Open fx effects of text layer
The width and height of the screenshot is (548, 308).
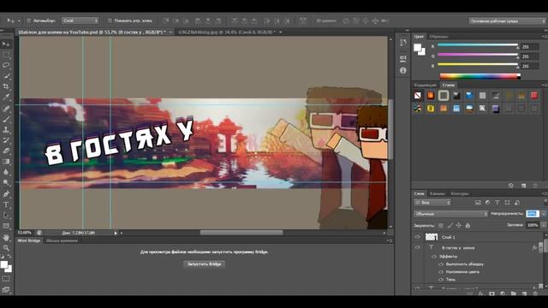click(534, 247)
